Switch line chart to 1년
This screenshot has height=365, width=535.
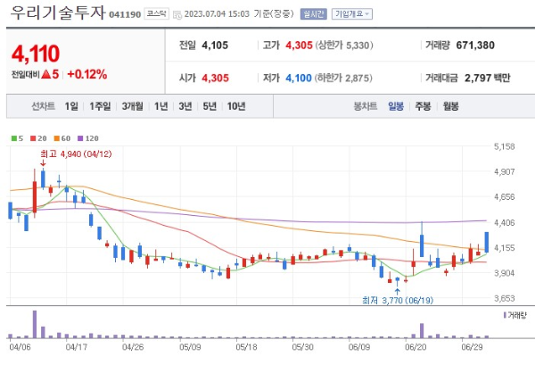[x=161, y=106]
